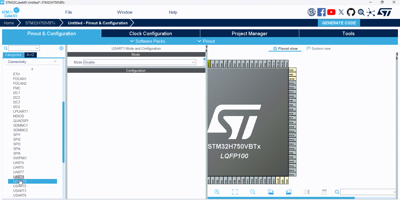The width and height of the screenshot is (400, 201).
Task: Switch to System view
Action: click(x=319, y=48)
